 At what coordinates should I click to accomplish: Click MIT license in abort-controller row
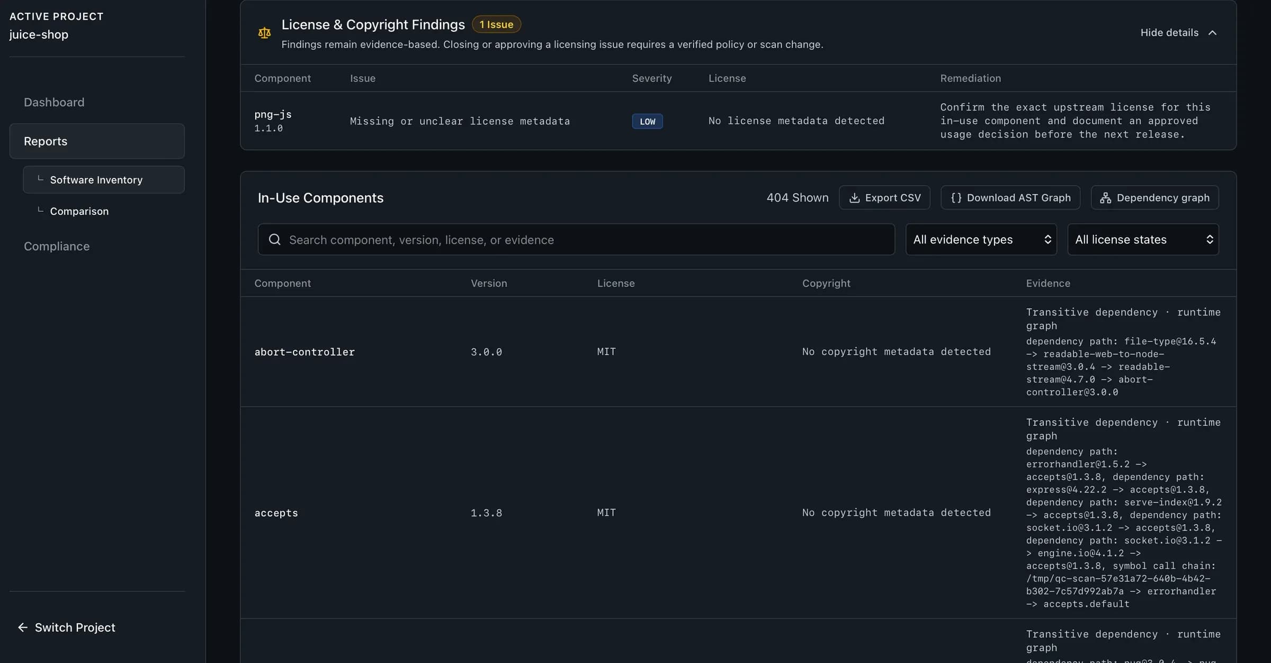click(606, 352)
